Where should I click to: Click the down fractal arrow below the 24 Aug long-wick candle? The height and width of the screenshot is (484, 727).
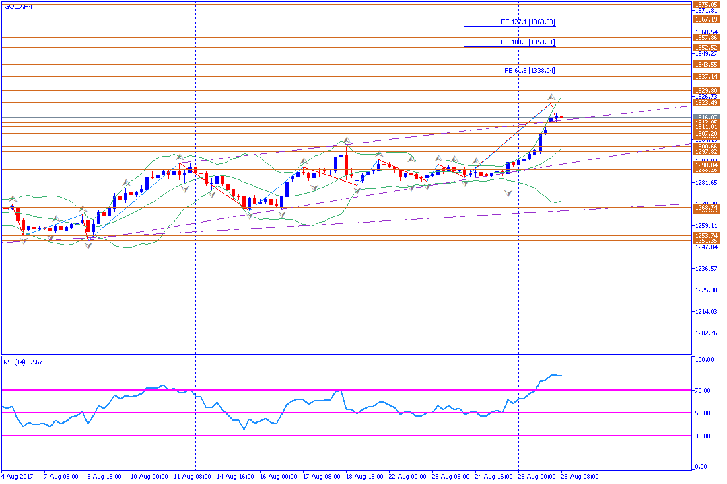[x=508, y=193]
